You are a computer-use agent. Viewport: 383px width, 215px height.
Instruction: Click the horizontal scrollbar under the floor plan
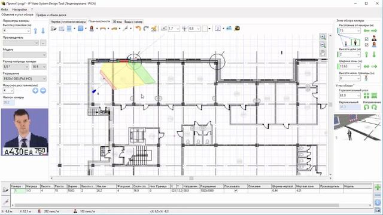(x=191, y=178)
